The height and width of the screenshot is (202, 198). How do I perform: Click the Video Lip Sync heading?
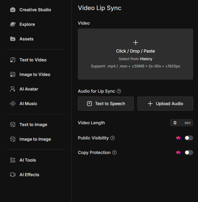(99, 8)
